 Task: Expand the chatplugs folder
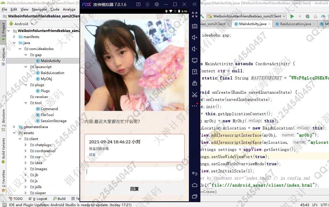click(26, 145)
